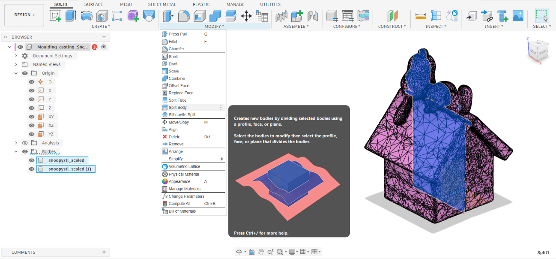Screen dimensions: 556x259
Task: Select the Fillet toolbar icon
Action: (184, 16)
